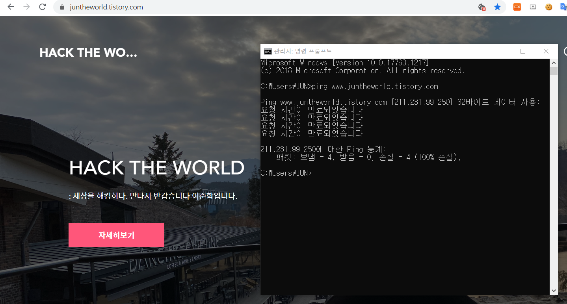Click the browser forward arrow
This screenshot has width=567, height=304.
pyautogui.click(x=26, y=7)
